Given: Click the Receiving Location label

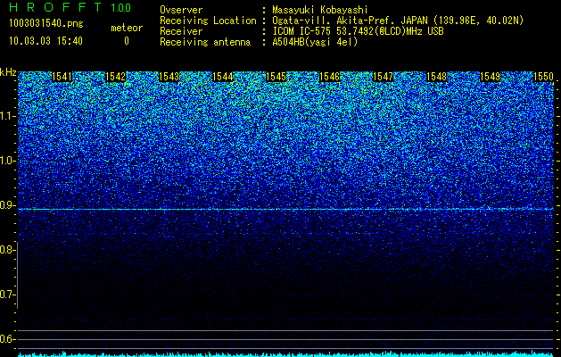Looking at the screenshot, I should click(208, 21).
